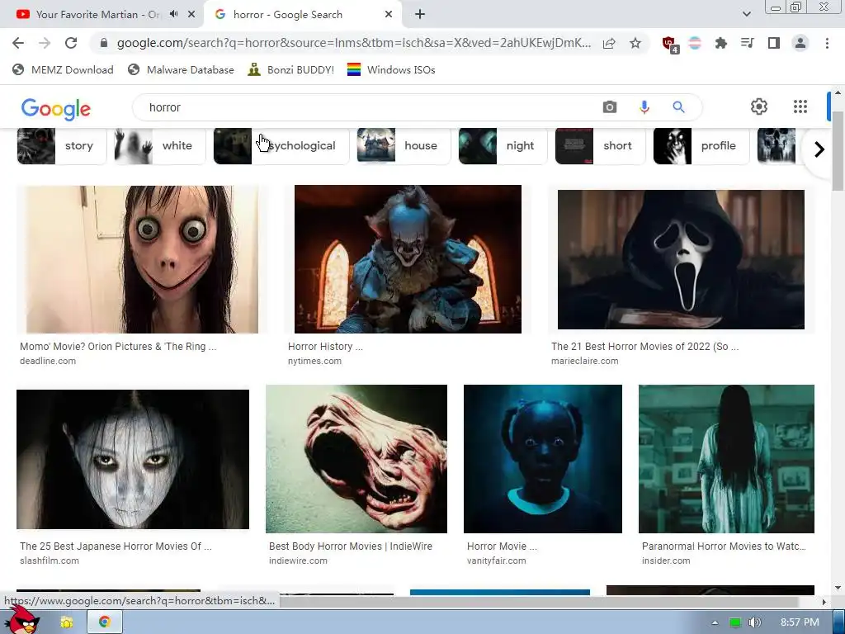The height and width of the screenshot is (634, 845).
Task: Open the blue-lit girl image
Action: [543, 459]
